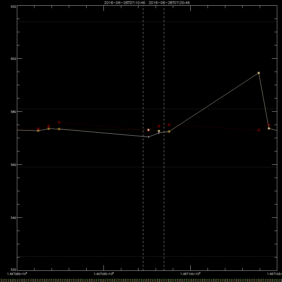Click the y-axis label 560
282x282 pixels.
click(14, 165)
